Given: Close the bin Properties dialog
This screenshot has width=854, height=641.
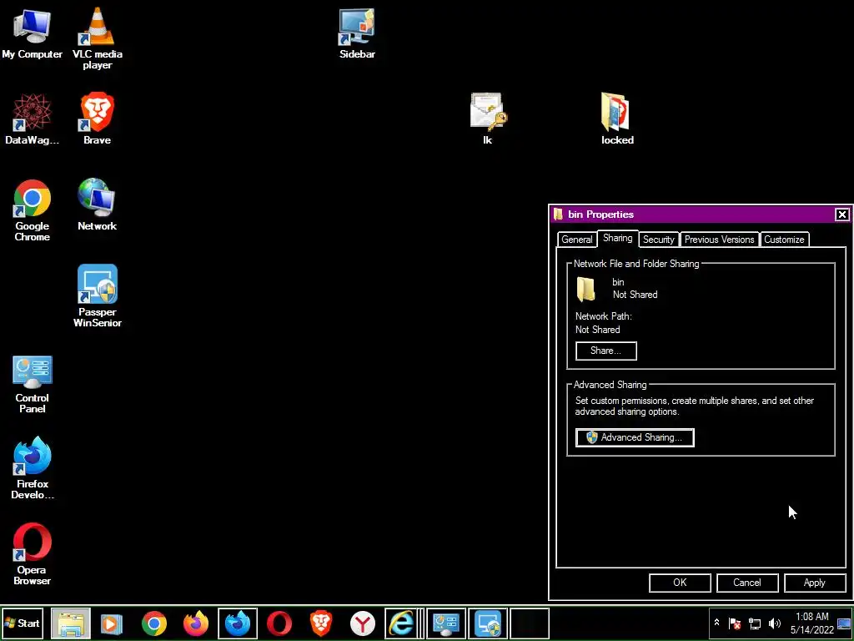Looking at the screenshot, I should click(x=842, y=215).
